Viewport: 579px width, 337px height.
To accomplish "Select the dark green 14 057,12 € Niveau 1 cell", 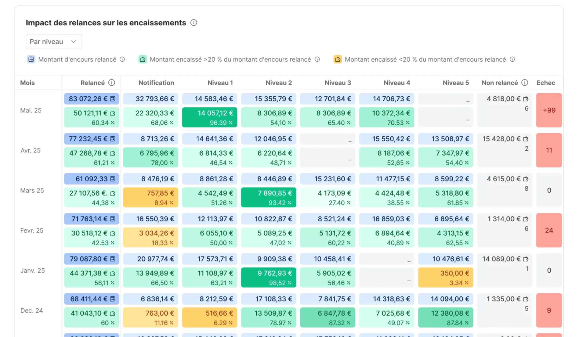I will coord(209,117).
